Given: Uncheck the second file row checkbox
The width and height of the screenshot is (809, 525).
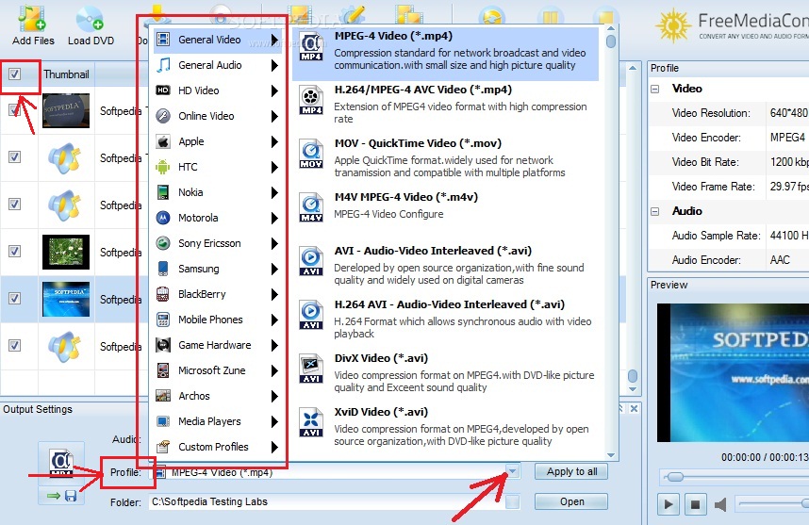Looking at the screenshot, I should click(14, 156).
